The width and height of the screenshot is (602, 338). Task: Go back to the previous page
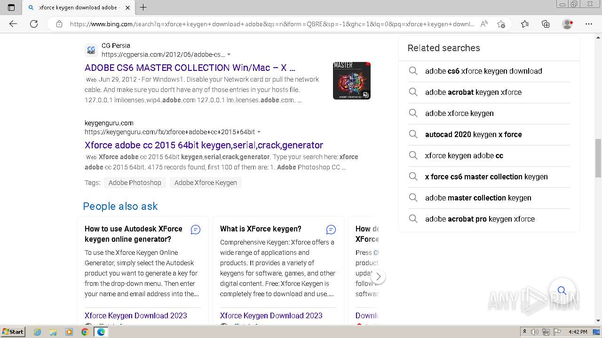pos(13,24)
